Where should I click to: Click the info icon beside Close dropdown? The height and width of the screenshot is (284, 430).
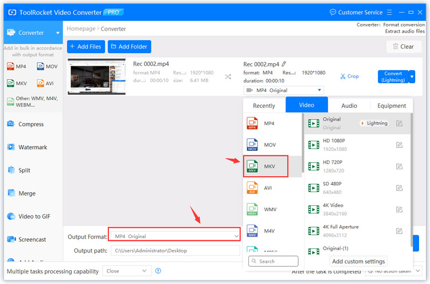[158, 271]
